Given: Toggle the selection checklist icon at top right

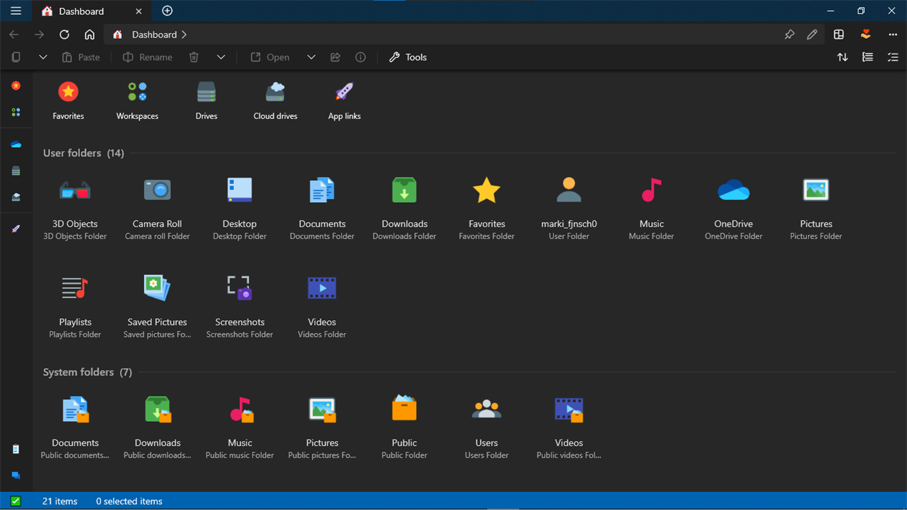Looking at the screenshot, I should point(893,57).
